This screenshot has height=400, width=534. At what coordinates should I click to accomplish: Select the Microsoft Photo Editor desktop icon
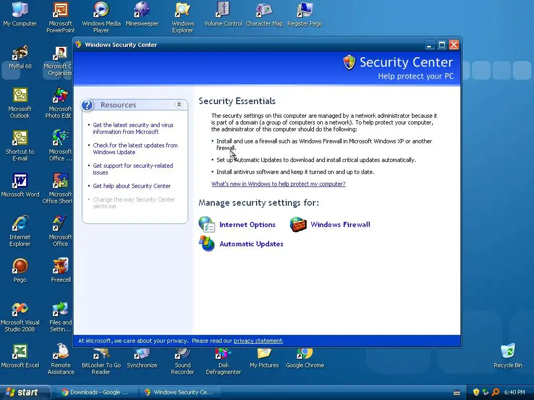58,103
